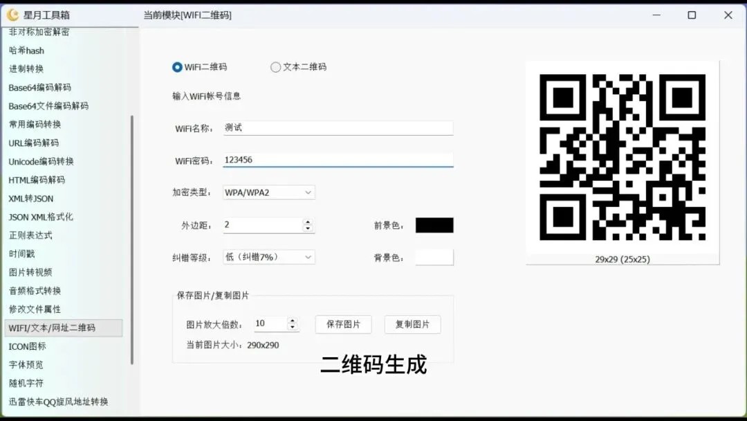Image resolution: width=747 pixels, height=421 pixels.
Task: Select Unicode编码转换 module
Action: click(41, 161)
